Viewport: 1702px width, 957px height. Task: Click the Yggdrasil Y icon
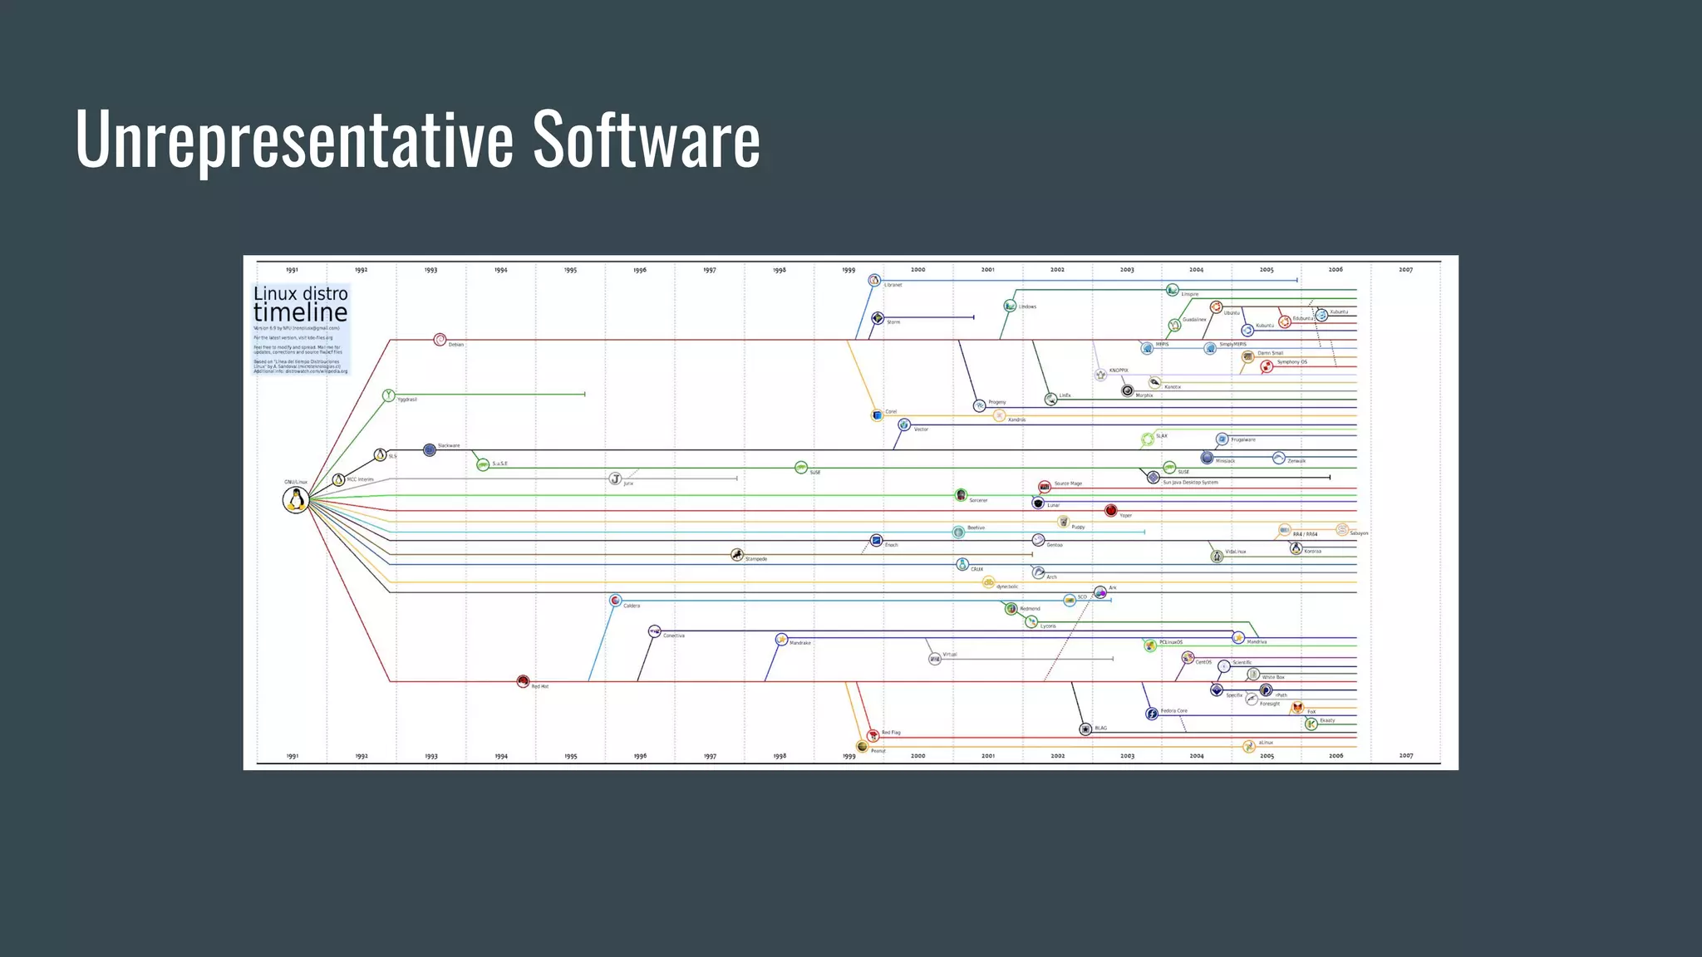point(388,395)
